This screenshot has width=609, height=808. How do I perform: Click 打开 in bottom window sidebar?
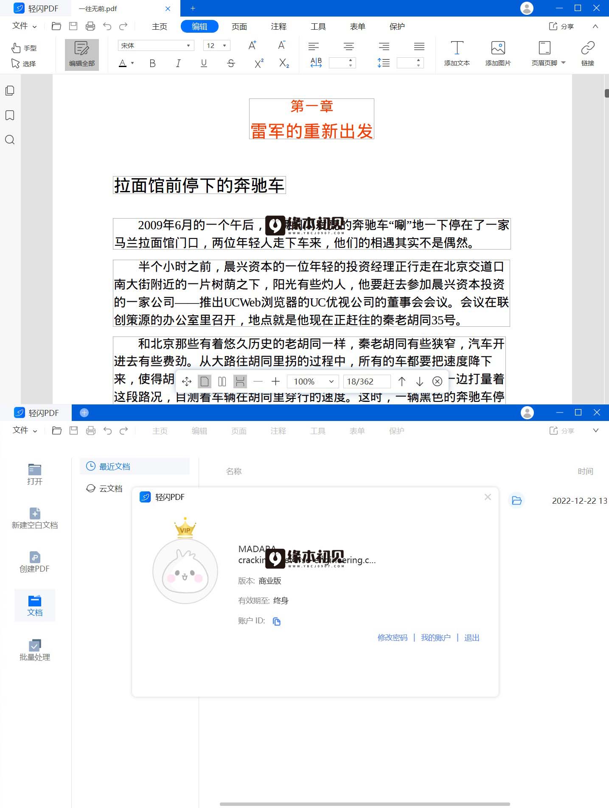35,474
